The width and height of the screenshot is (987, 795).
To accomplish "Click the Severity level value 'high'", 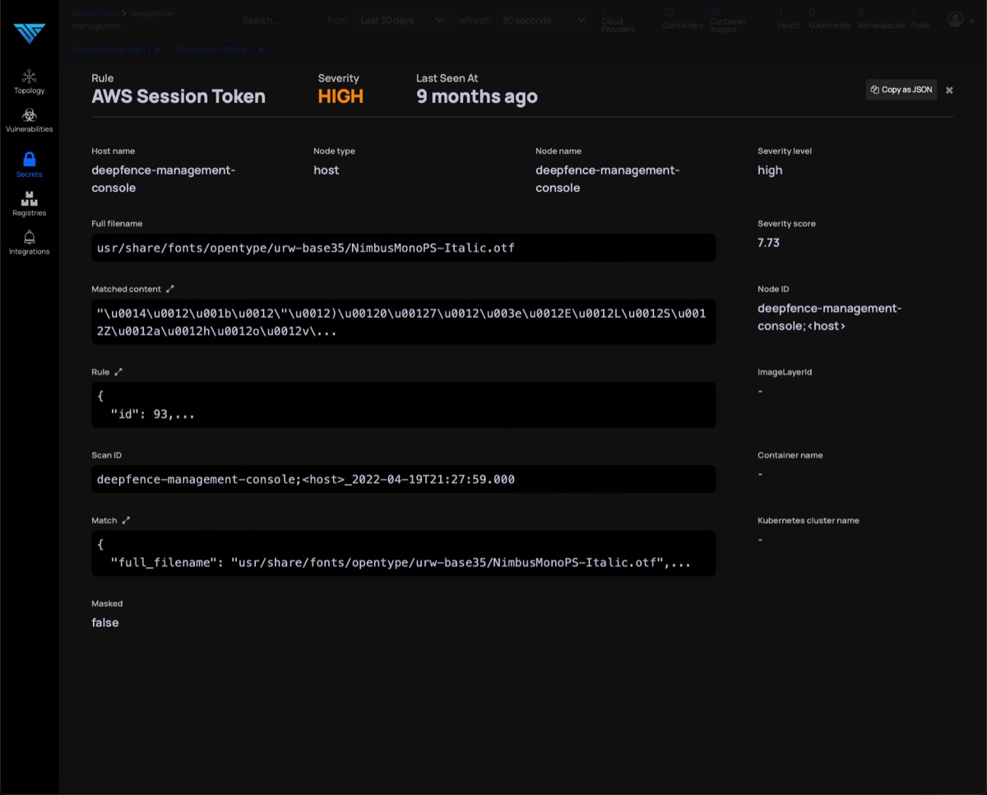I will (770, 170).
